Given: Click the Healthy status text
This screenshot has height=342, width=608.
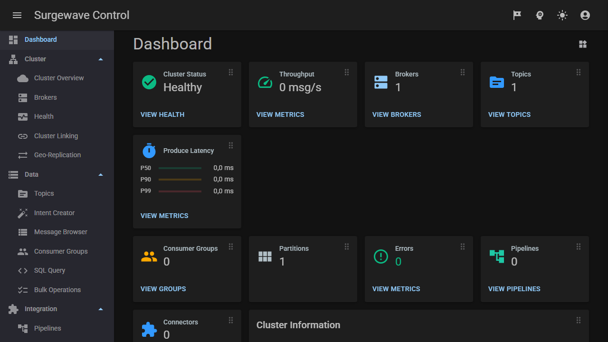Looking at the screenshot, I should [x=183, y=87].
